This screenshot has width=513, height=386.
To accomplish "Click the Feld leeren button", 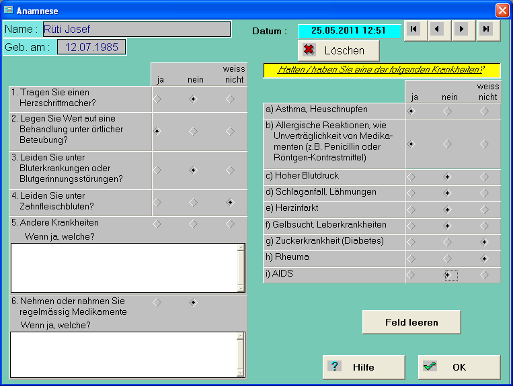I will 411,322.
